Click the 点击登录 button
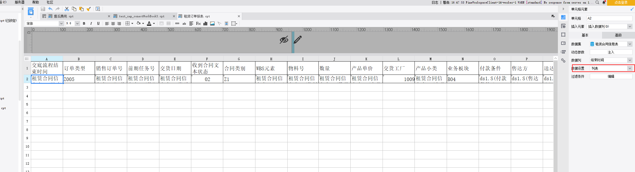The height and width of the screenshot is (172, 635). [x=621, y=2]
